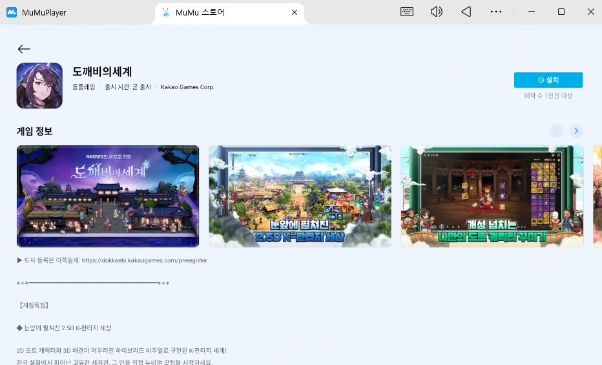Minimize the MuMuPlayer window
This screenshot has height=365, width=602.
[532, 12]
